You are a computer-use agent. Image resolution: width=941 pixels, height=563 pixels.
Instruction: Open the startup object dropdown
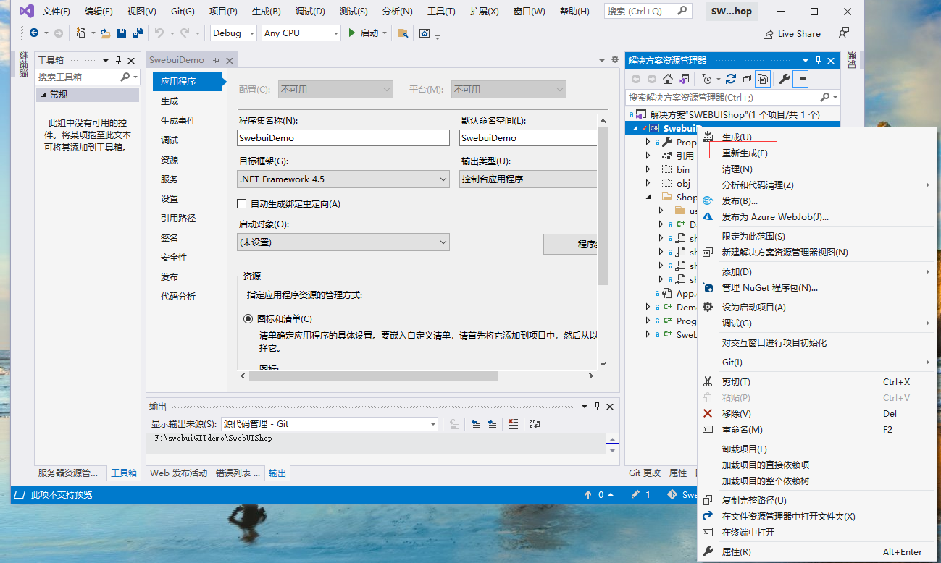point(343,242)
